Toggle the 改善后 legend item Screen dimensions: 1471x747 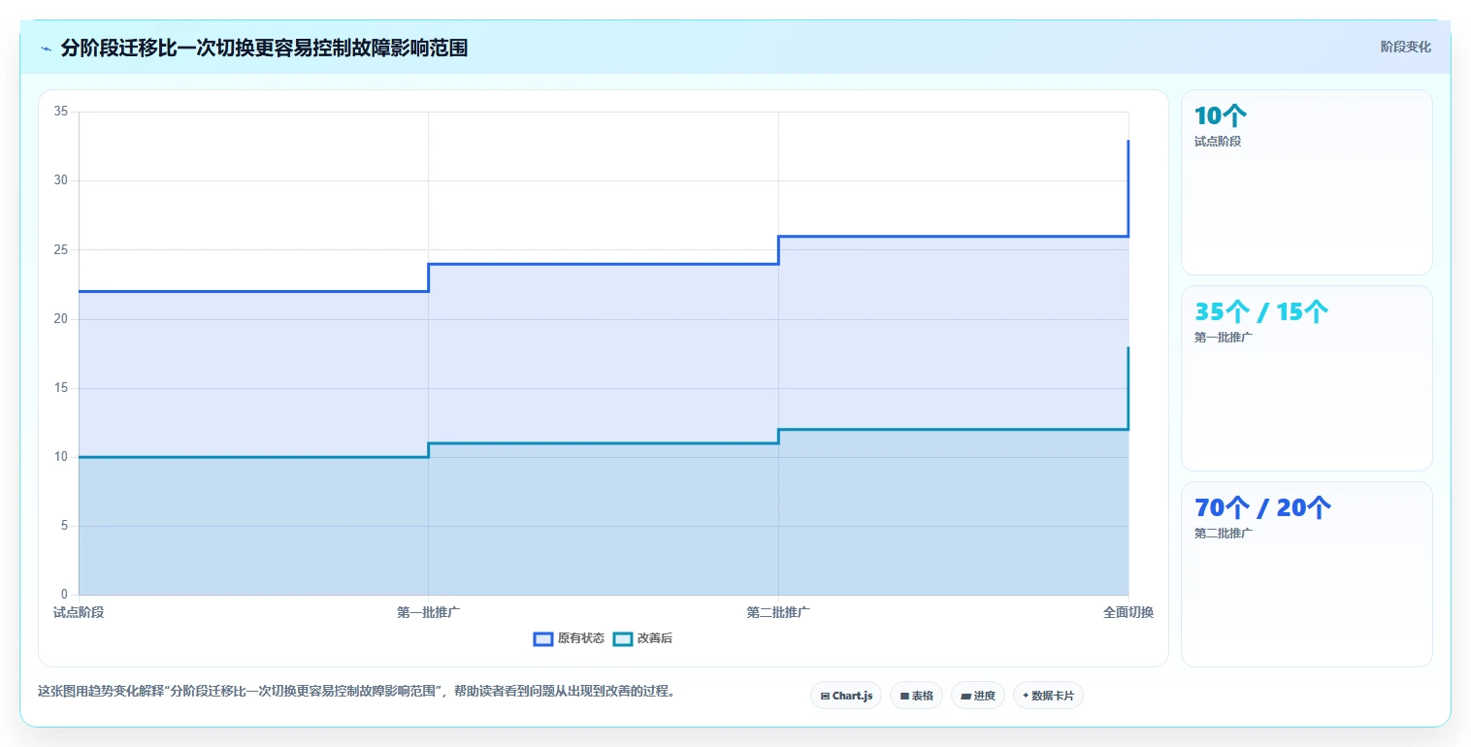click(x=642, y=638)
